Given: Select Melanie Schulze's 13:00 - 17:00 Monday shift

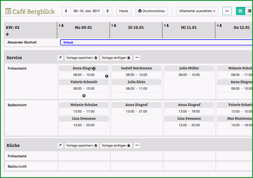Looking at the screenshot, I should (x=84, y=108).
